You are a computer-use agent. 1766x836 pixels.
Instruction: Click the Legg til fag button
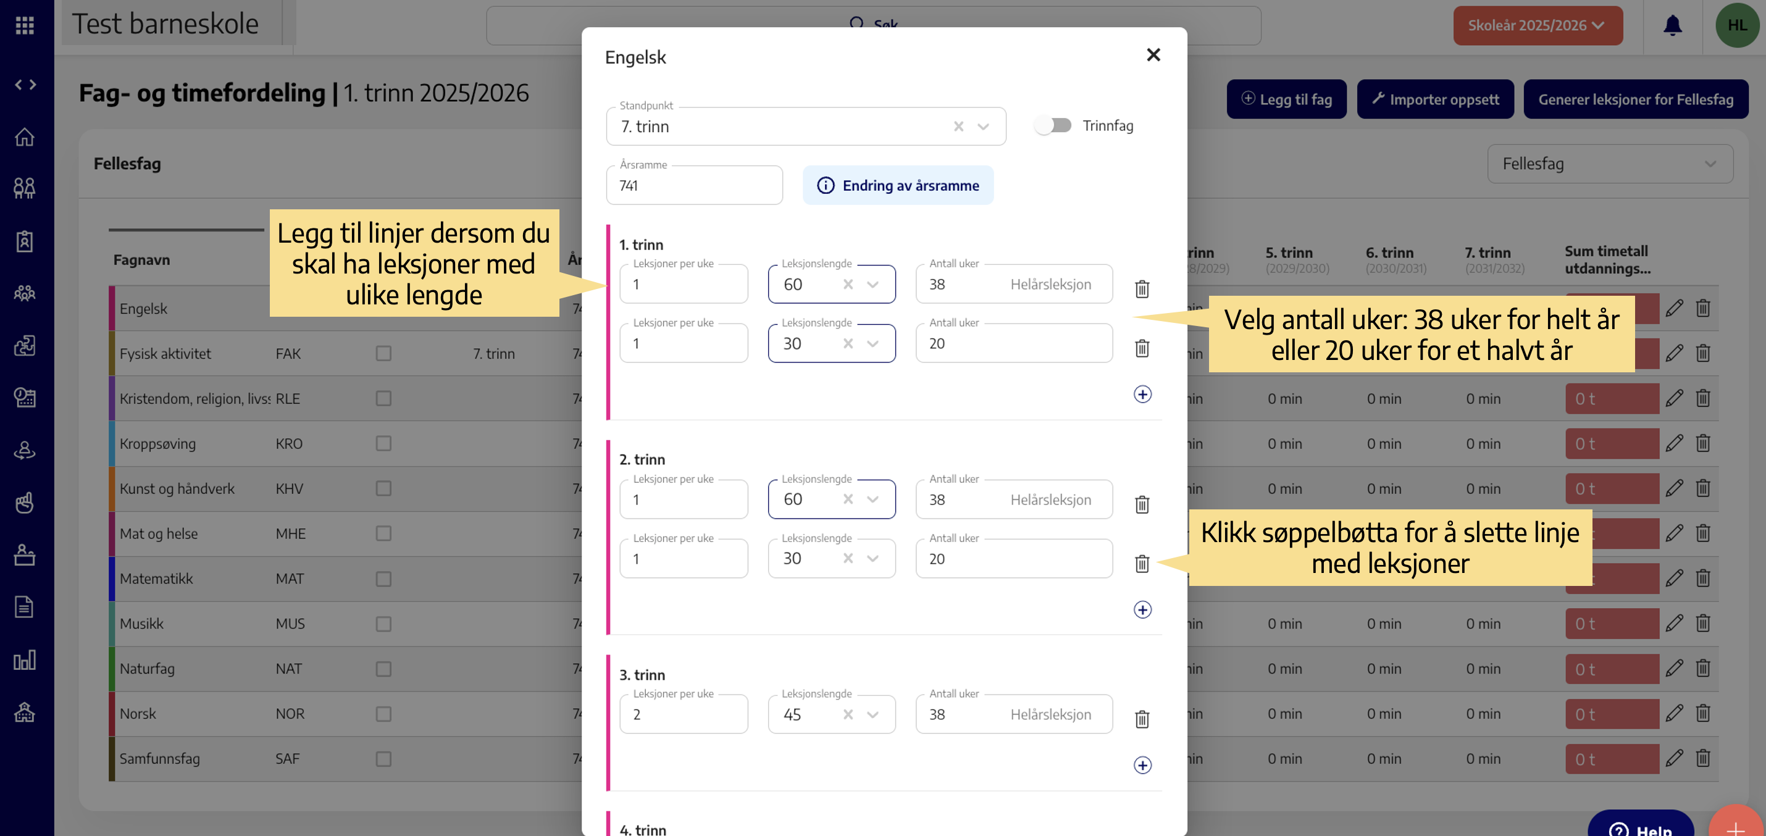tap(1287, 99)
